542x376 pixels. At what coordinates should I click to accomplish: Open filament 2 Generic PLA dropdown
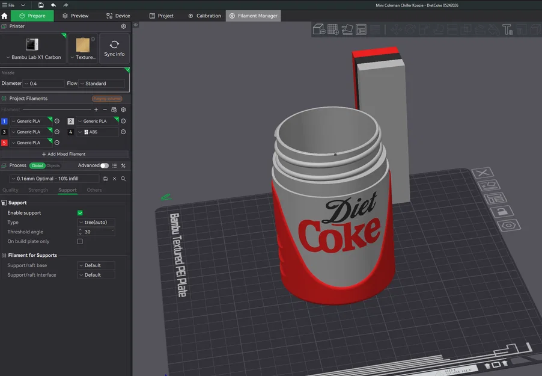point(97,121)
